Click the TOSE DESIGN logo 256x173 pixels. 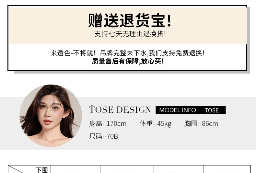tap(120, 110)
